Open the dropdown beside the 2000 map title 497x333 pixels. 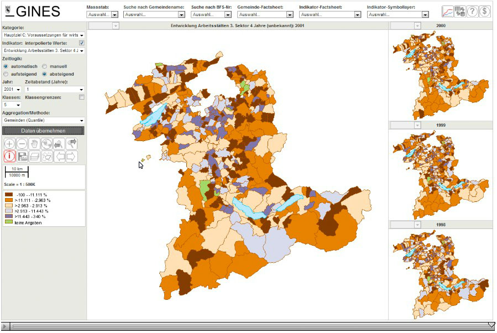(x=405, y=25)
